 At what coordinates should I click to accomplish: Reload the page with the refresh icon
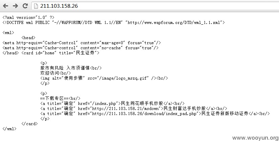pyautogui.click(x=25, y=6)
